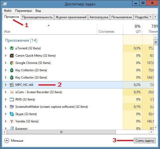Expand the Yandex process group
Screen dimensions: 160x149
pos(6,121)
